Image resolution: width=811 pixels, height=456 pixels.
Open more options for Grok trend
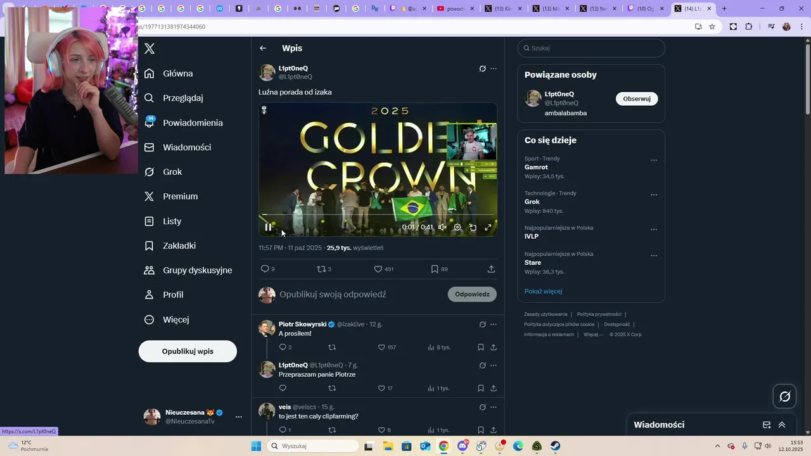(654, 195)
